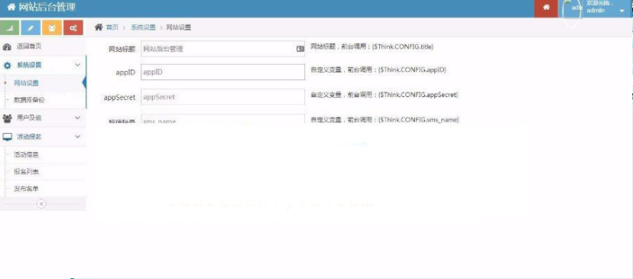Click the blue pencil edit shortcut icon

(31, 28)
